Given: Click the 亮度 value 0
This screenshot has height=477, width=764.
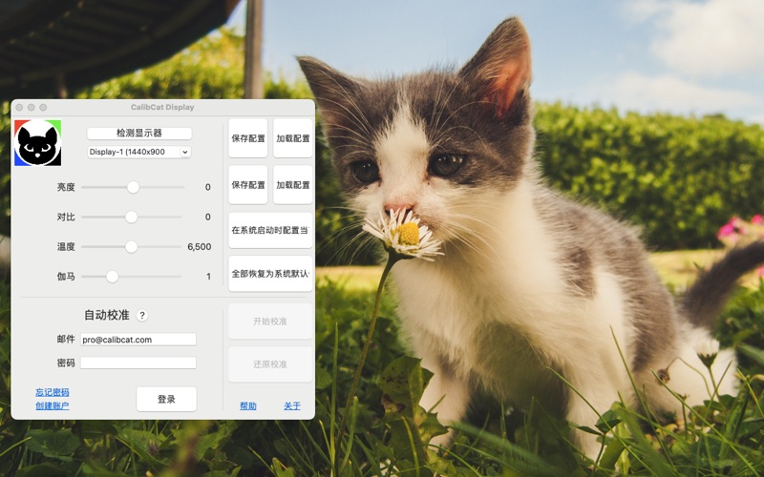Looking at the screenshot, I should pos(208,187).
